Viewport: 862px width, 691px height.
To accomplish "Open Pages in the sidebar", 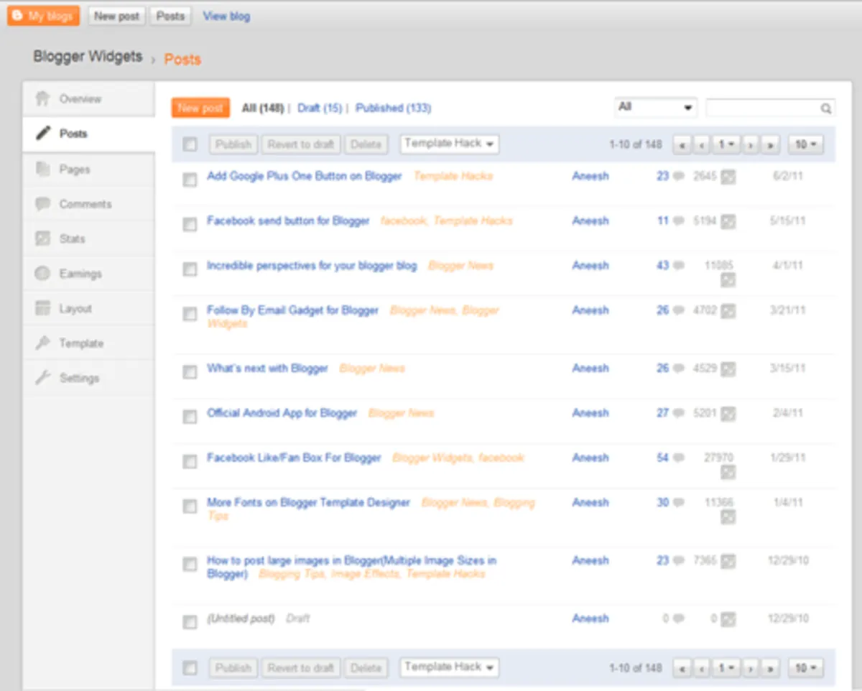I will 88,170.
